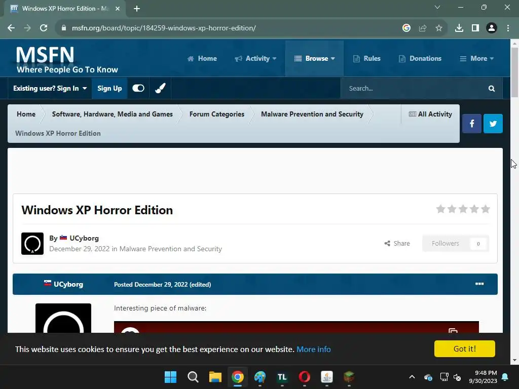Reload the page with the refresh icon
The image size is (519, 389).
(x=44, y=28)
